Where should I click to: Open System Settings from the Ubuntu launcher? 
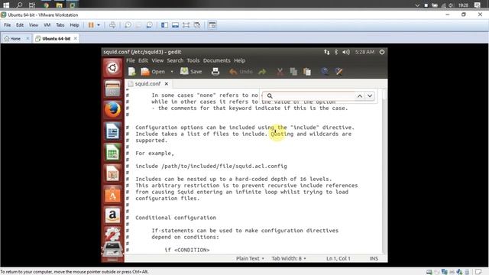pos(112,235)
